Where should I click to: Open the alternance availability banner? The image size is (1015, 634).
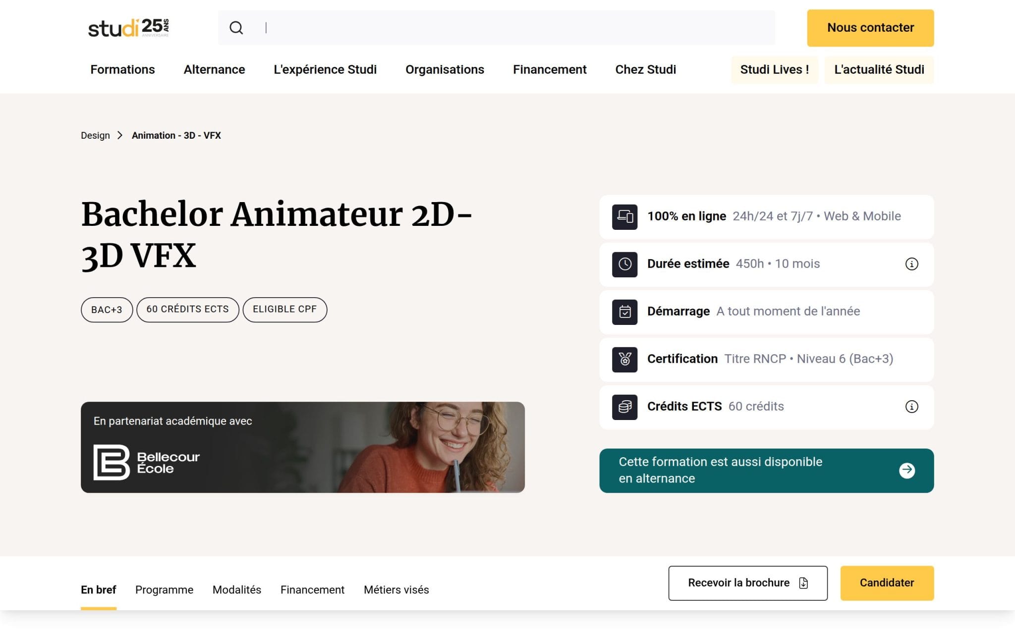[x=766, y=471]
